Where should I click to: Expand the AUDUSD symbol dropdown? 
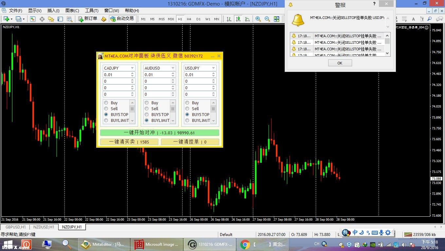click(x=173, y=68)
